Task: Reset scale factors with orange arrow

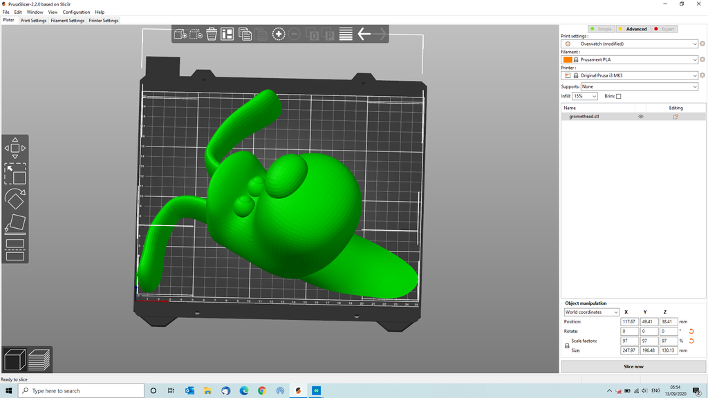Action: (691, 341)
